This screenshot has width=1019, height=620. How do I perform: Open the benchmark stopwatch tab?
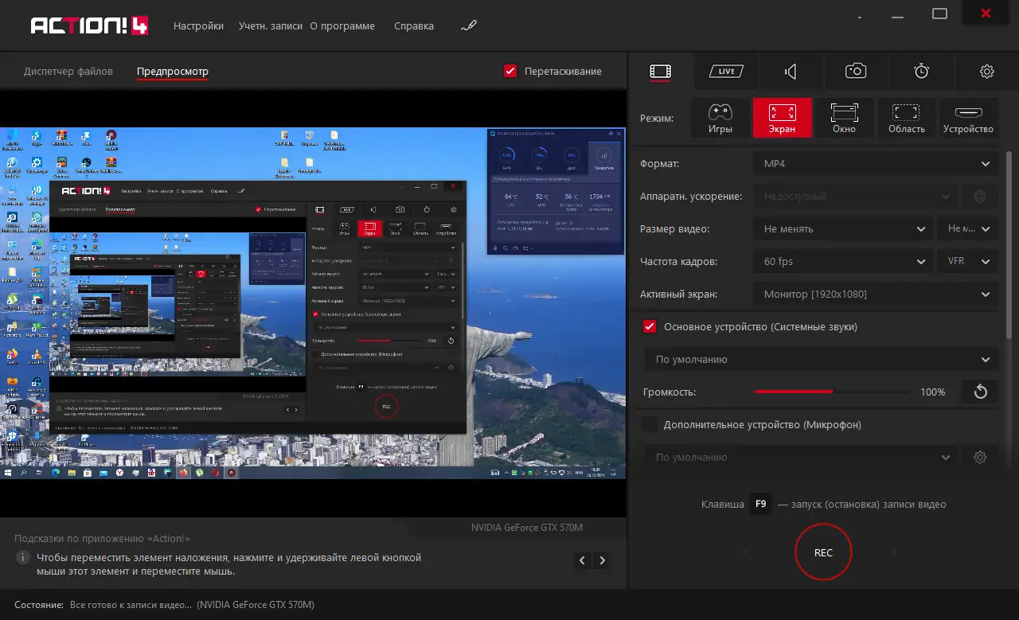click(x=921, y=71)
